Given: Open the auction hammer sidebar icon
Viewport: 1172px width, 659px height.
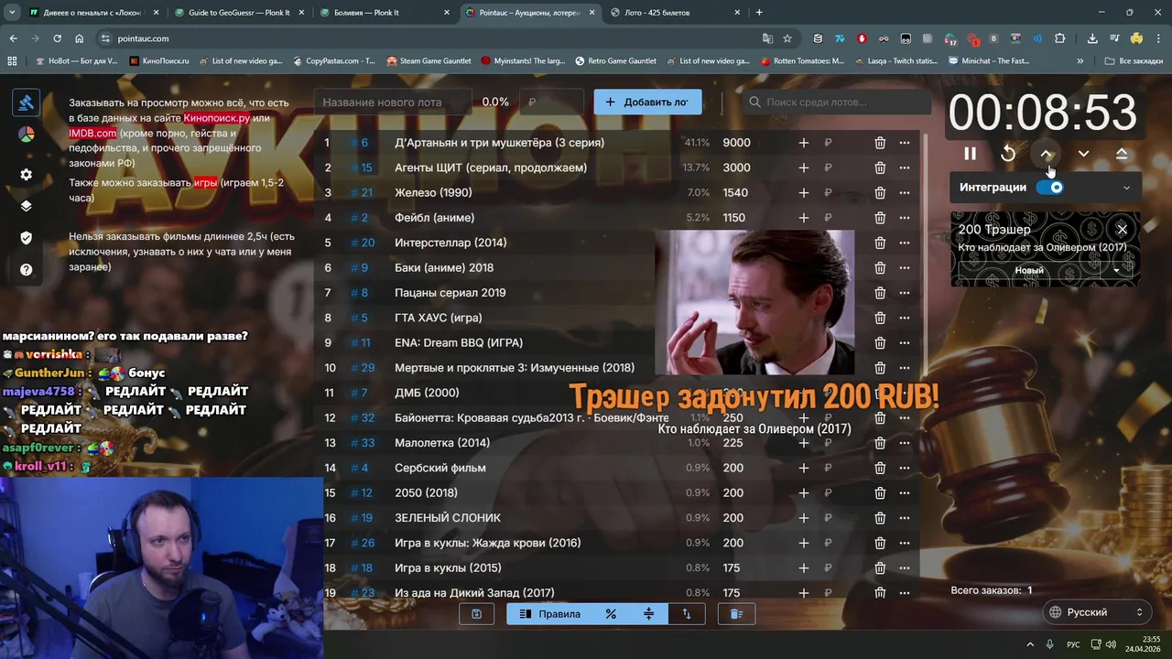Looking at the screenshot, I should pyautogui.click(x=26, y=103).
